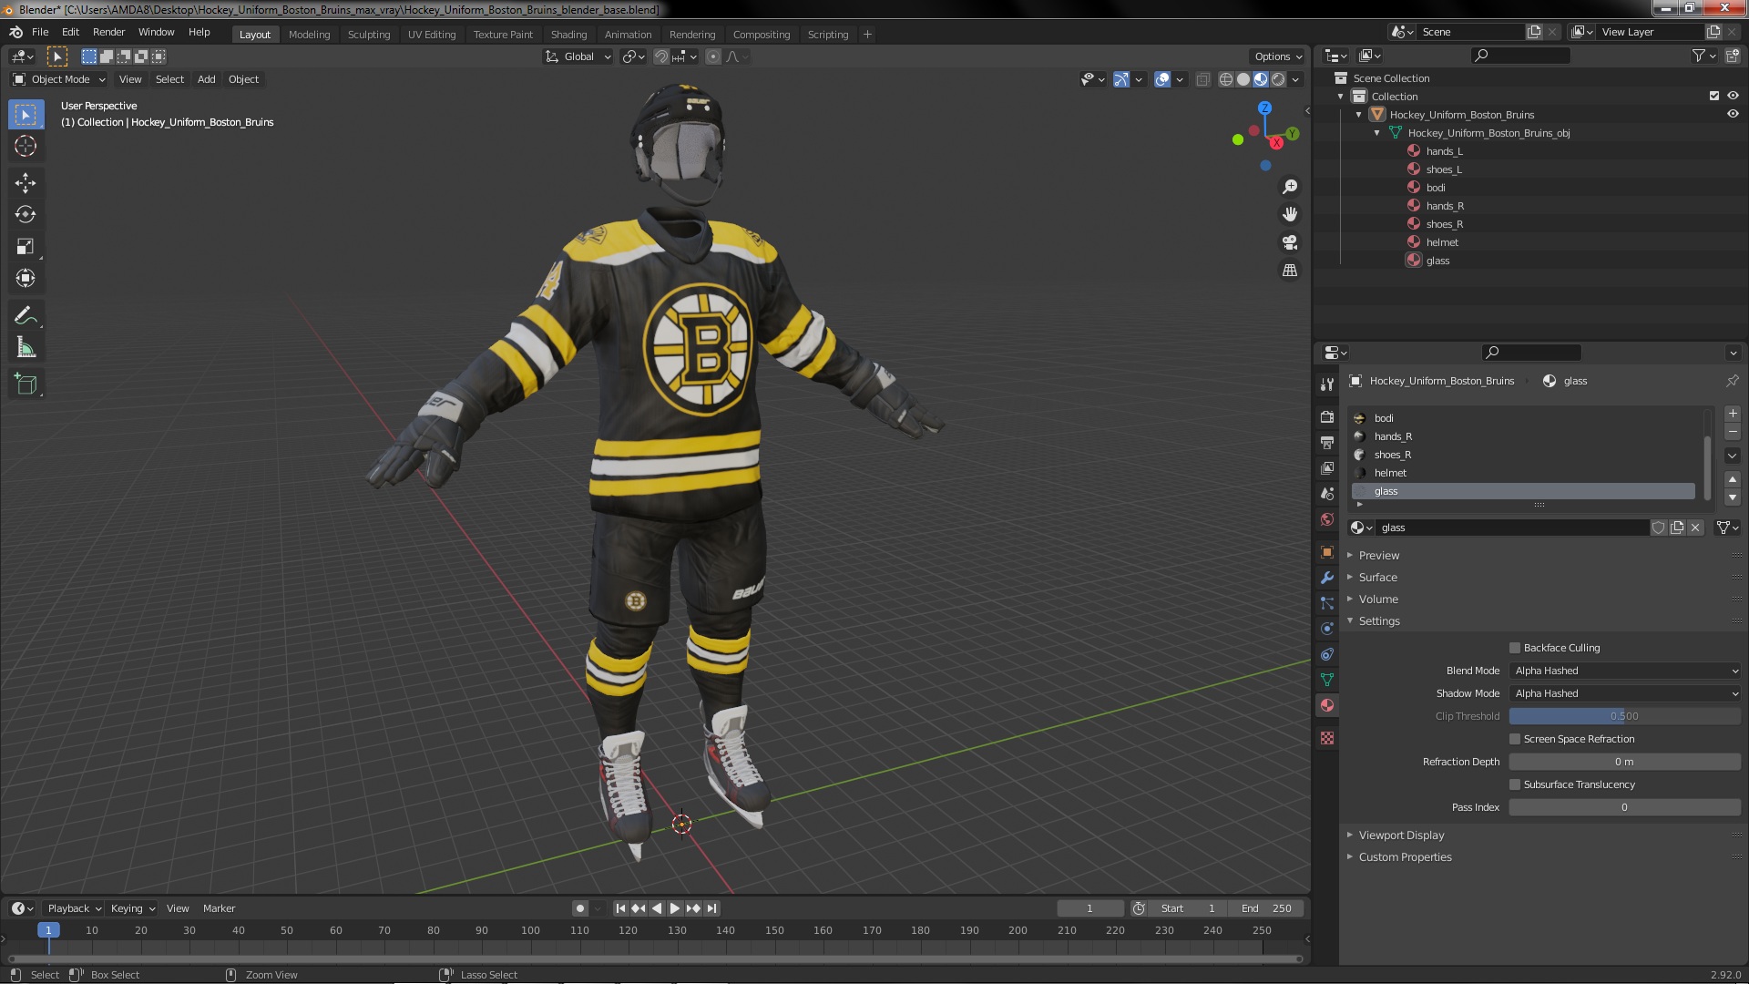Open Modifier properties wrench tab
Screen dimensions: 1749x984
(1327, 578)
